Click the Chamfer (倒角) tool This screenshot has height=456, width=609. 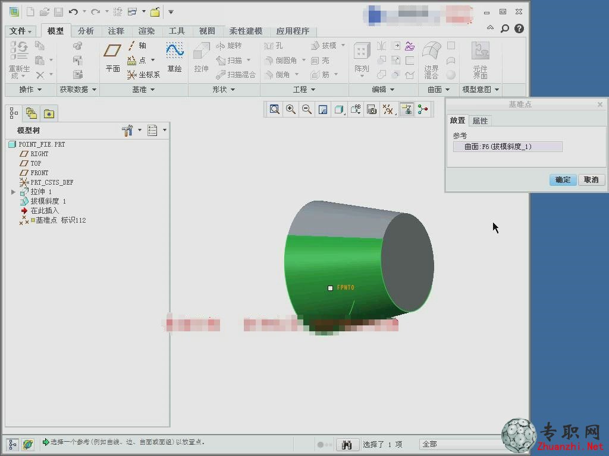tap(277, 74)
